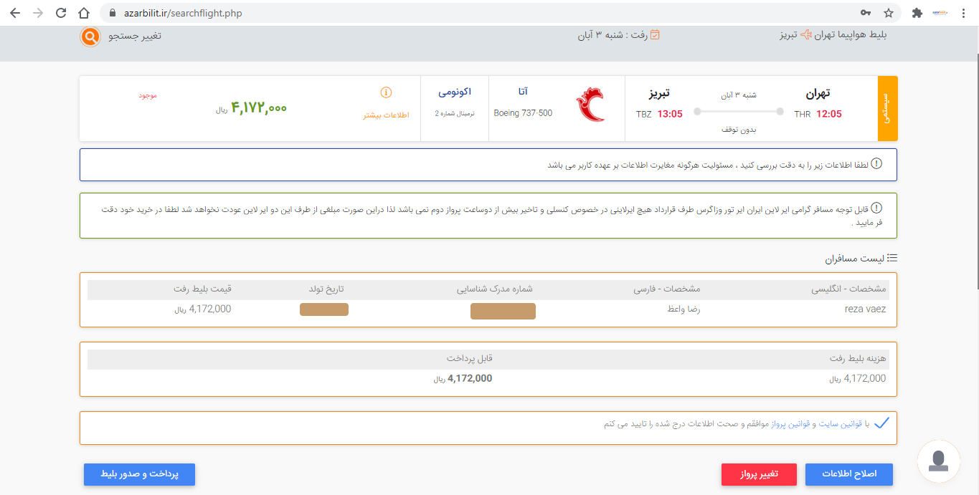Click the orange search magnifier icon
The image size is (979, 495).
click(90, 37)
